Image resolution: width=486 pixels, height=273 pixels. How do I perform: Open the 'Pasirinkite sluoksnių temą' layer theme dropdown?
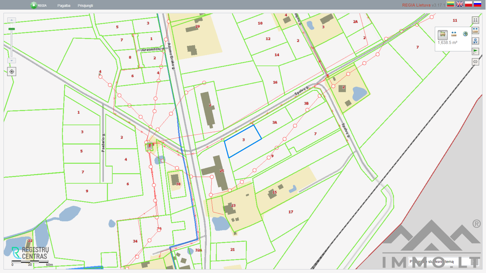(443, 262)
